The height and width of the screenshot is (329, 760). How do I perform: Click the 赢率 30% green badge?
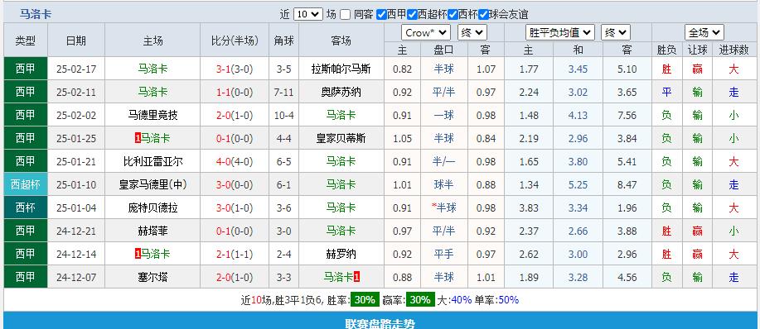click(x=419, y=300)
